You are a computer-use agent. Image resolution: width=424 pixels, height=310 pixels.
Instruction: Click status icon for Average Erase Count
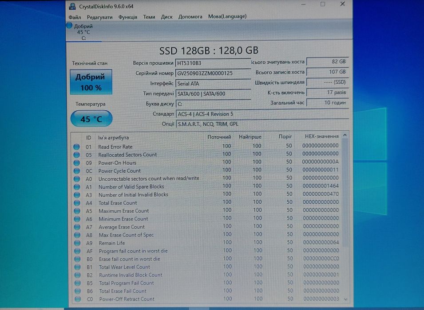point(77,227)
